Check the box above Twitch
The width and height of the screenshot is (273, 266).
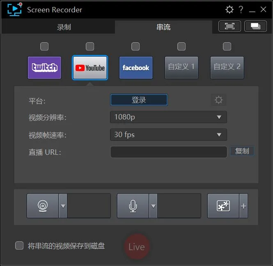pos(44,46)
